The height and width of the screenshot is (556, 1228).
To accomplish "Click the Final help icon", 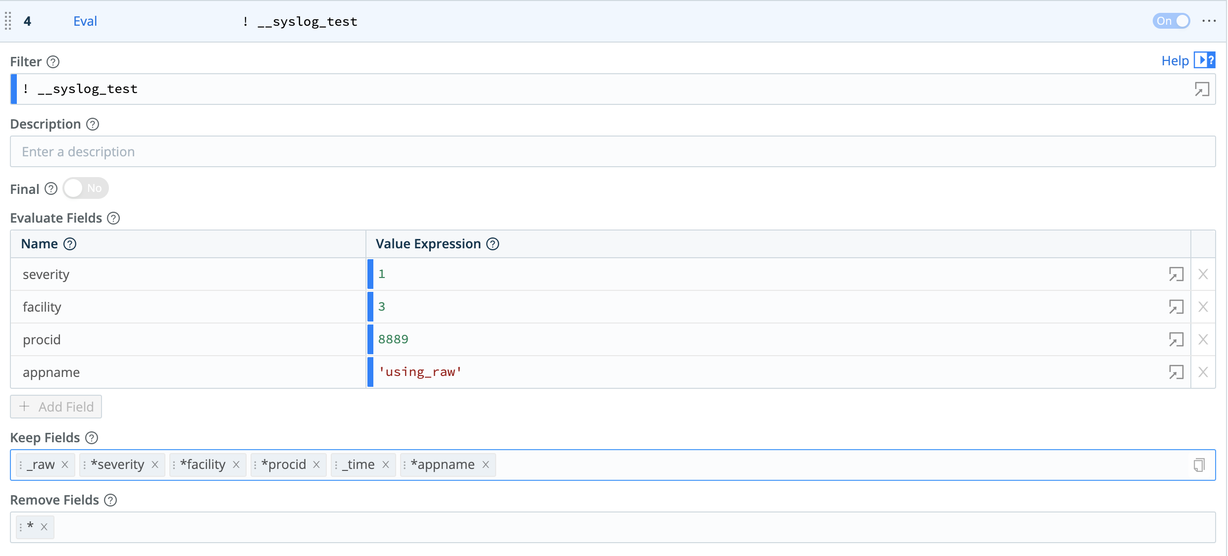I will [x=51, y=188].
